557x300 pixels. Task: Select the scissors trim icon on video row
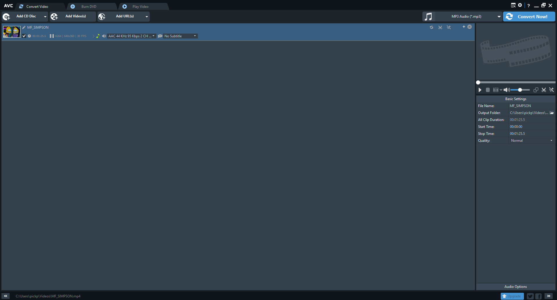pos(440,27)
